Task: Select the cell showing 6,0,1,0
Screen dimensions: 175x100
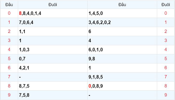Action: pos(122,50)
